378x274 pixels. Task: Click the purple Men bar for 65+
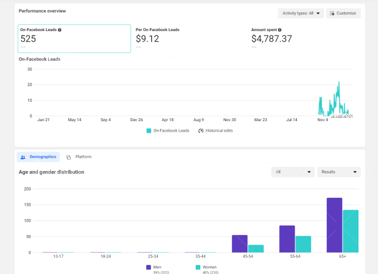(334, 225)
